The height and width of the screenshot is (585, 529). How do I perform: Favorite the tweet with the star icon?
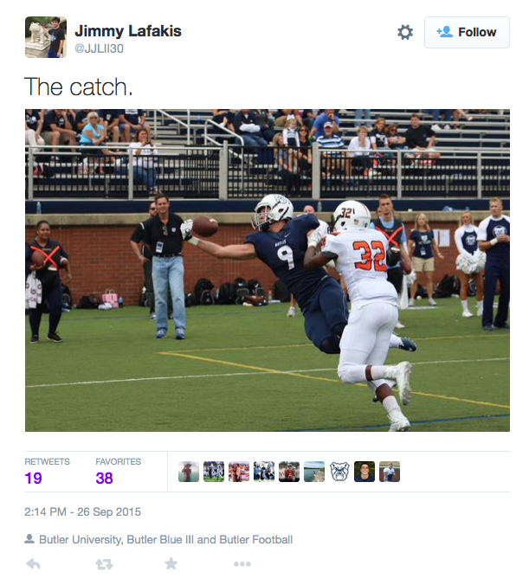[171, 563]
